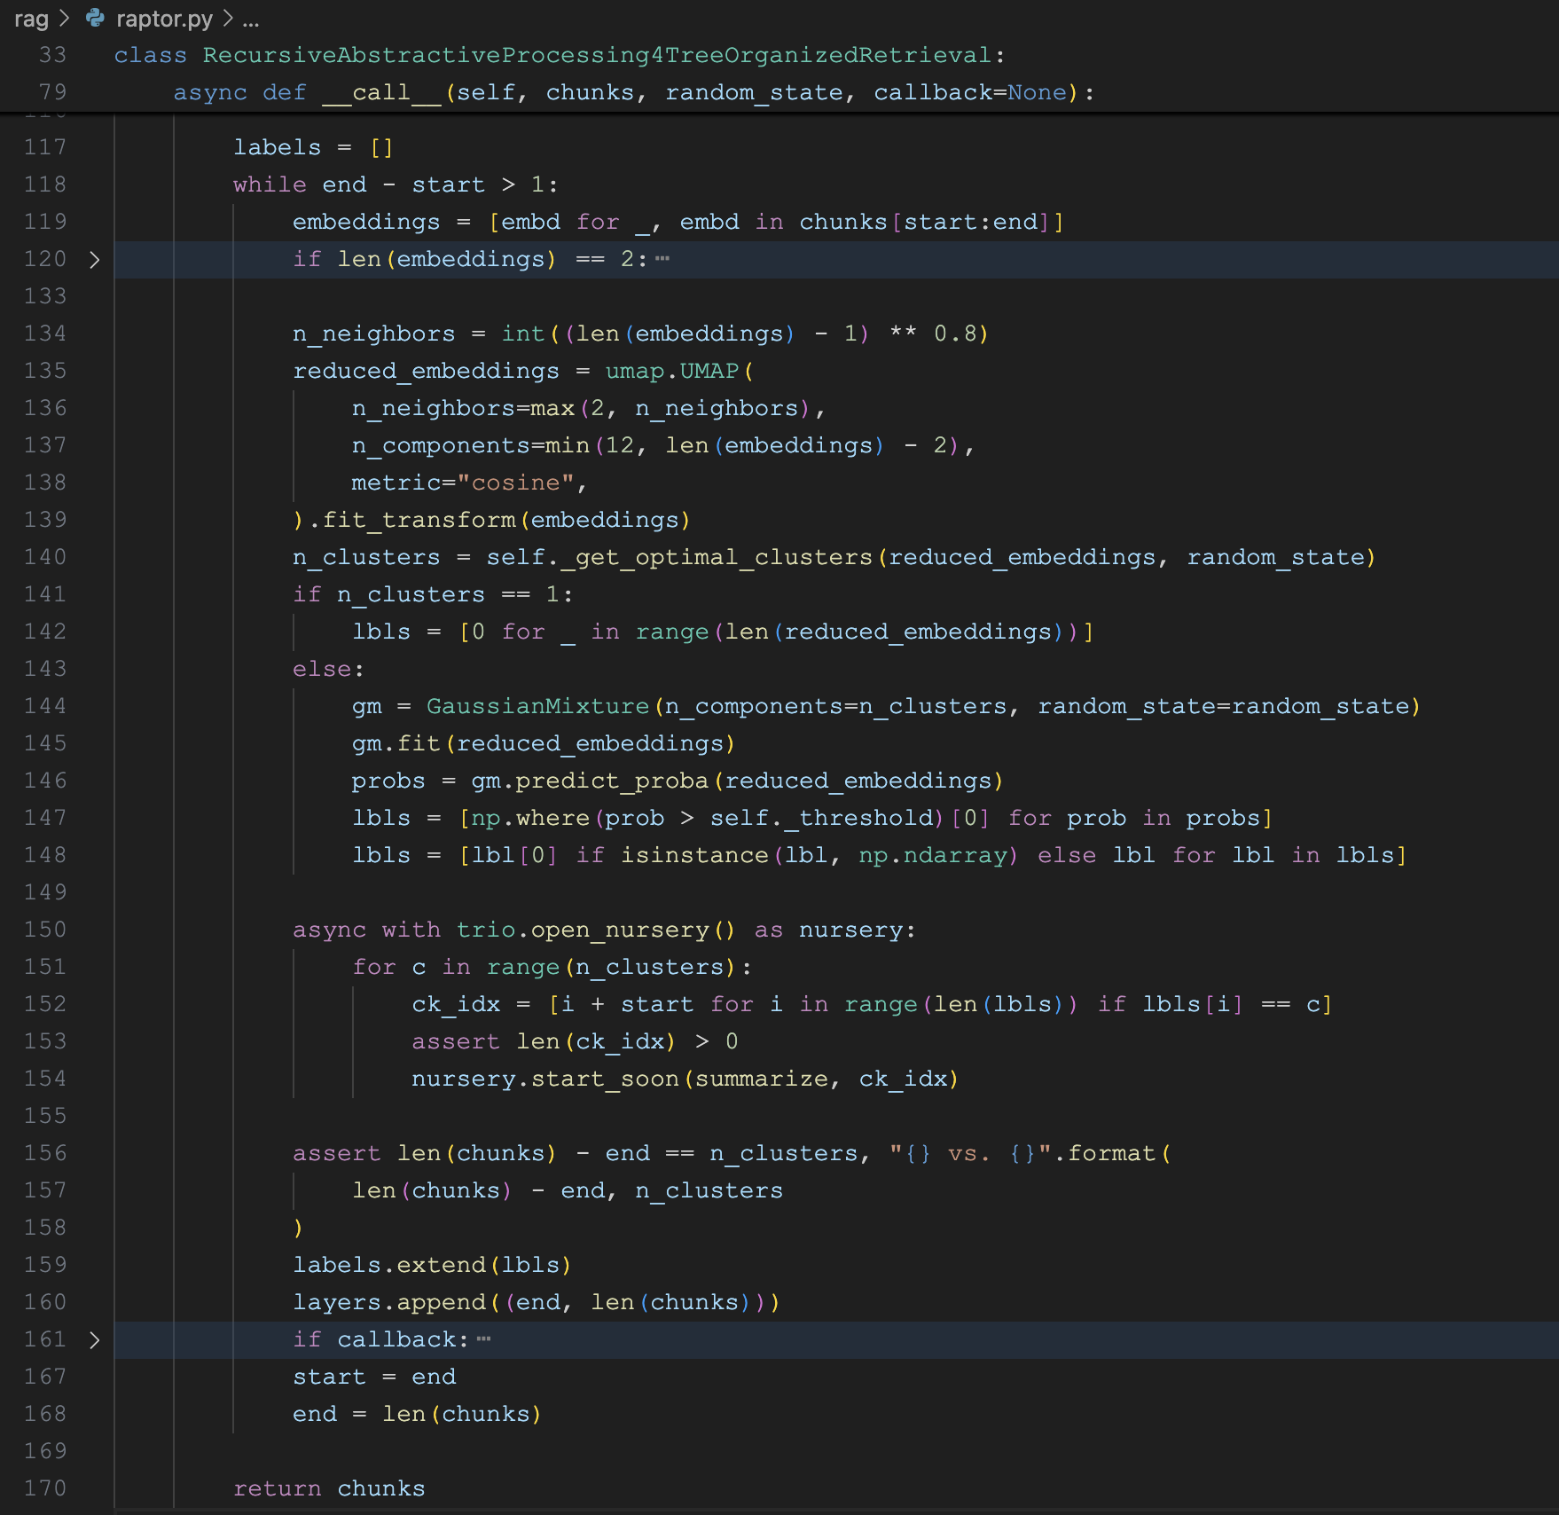Click 'labels.extend(lbls)' on line 159
The width and height of the screenshot is (1559, 1515).
(x=432, y=1265)
